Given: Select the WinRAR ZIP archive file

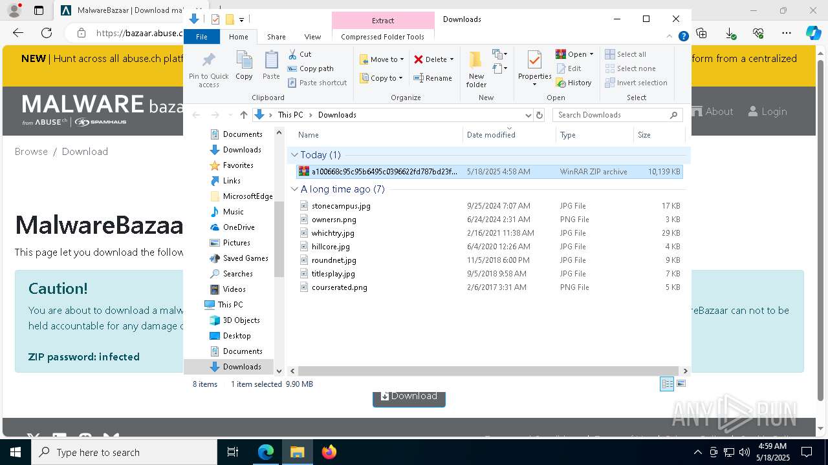Looking at the screenshot, I should (489, 172).
